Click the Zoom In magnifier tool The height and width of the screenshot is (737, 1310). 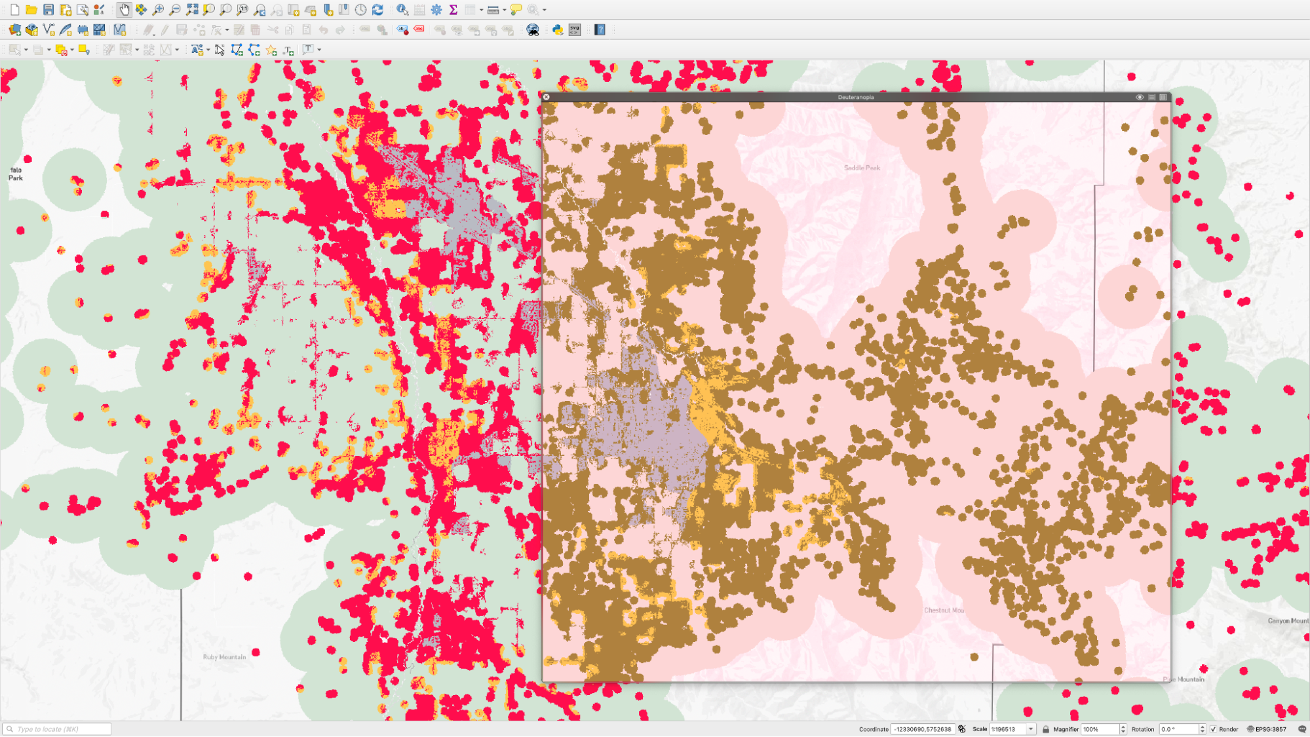pyautogui.click(x=158, y=10)
